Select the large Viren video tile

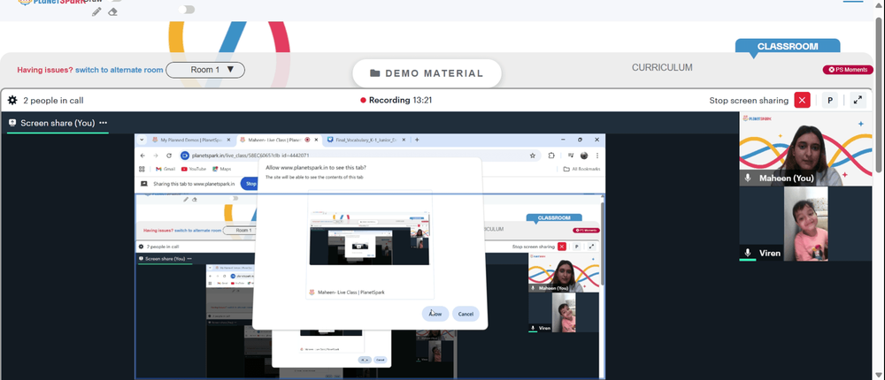coord(805,224)
